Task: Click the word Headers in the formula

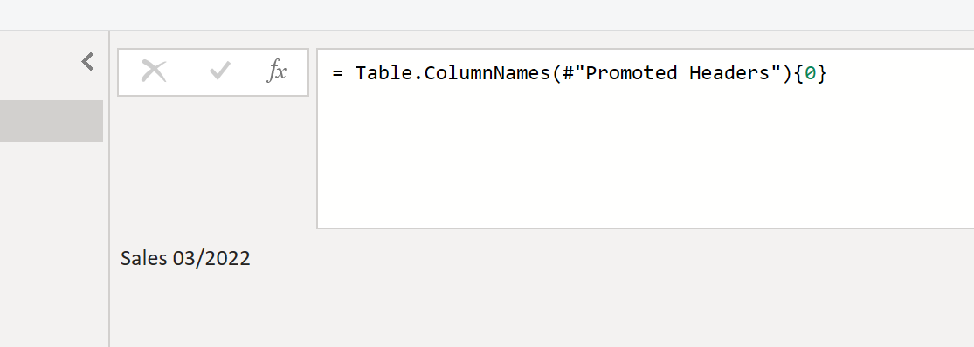Action: click(729, 73)
